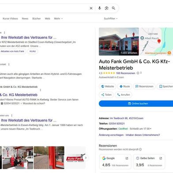173x173 pixels.
Task: Clear the search box with X icon
Action: (x=91, y=8)
